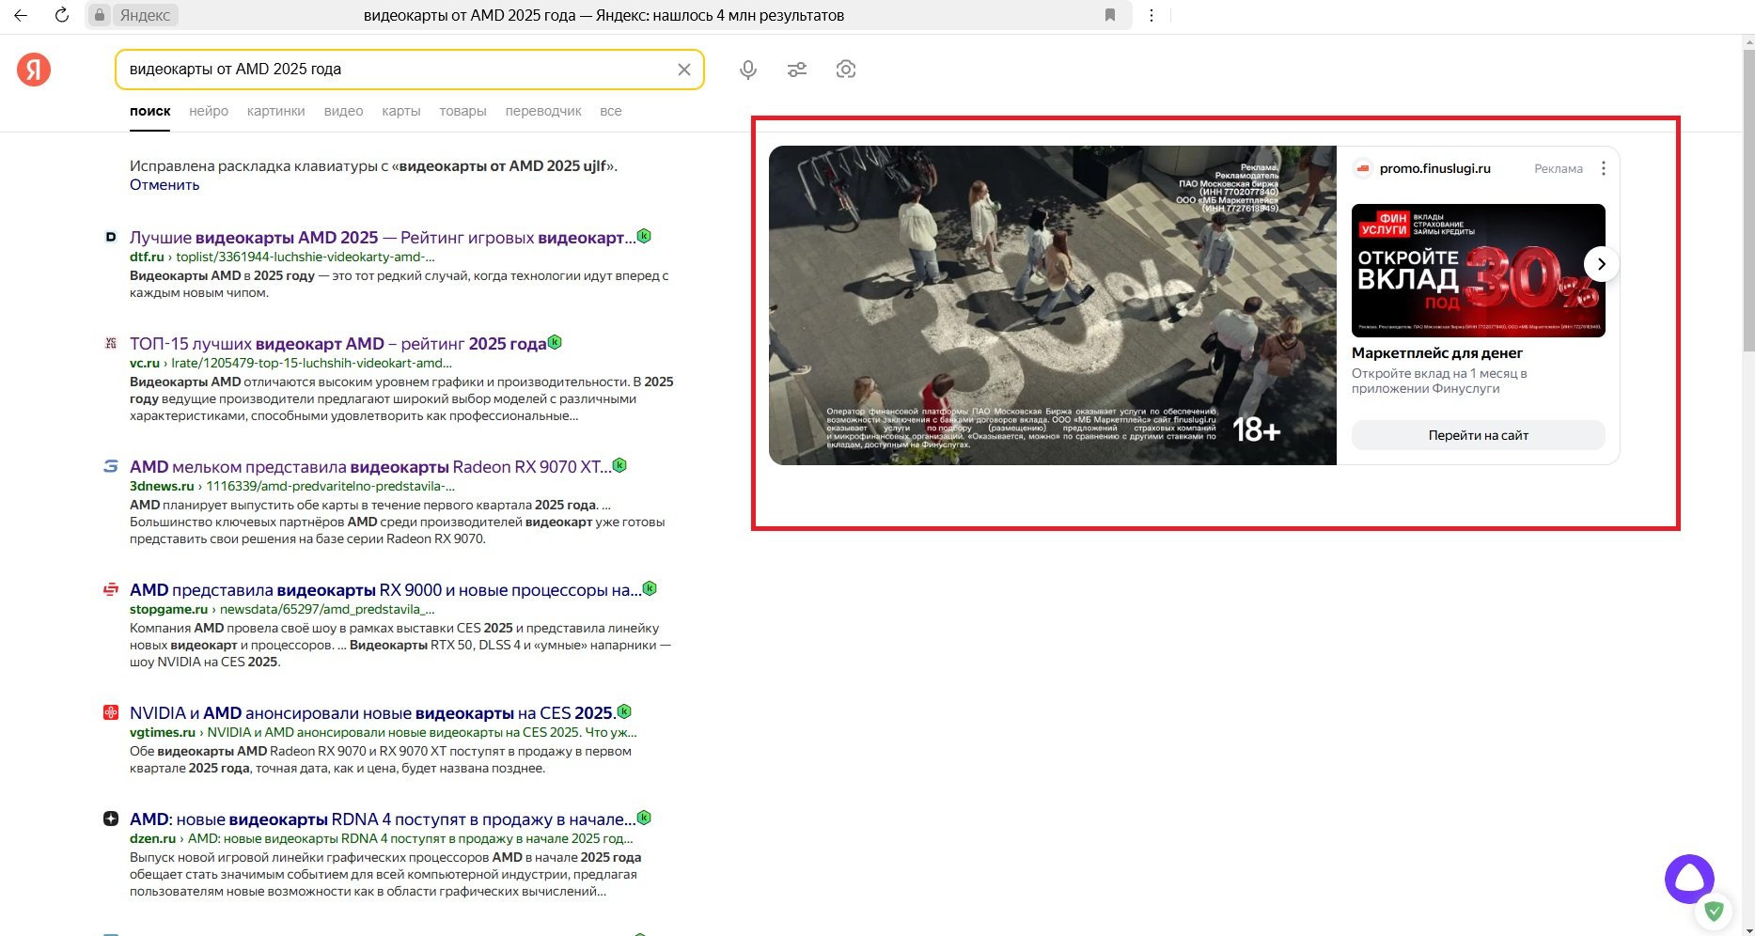Open NVIDIA и AMD анонсировали result
1755x936 pixels.
pyautogui.click(x=372, y=713)
